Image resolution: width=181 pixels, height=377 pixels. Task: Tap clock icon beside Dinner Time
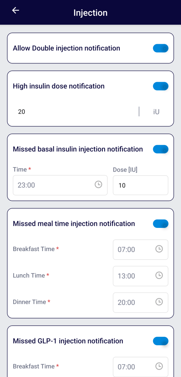click(159, 302)
